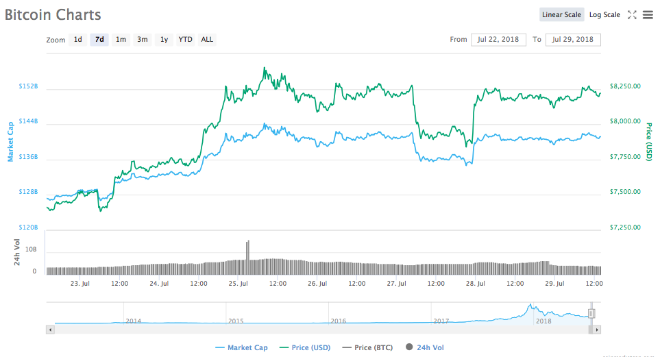
Task: Click the 24h volume spike bar near 25 Jul
Action: 247,257
